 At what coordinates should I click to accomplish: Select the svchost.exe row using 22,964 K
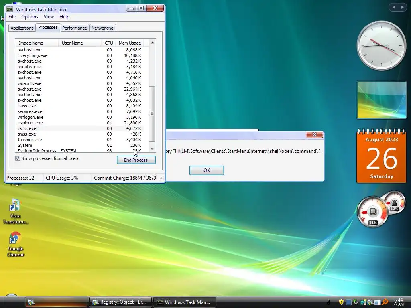82,89
